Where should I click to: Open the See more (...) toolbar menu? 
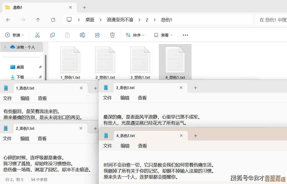pyautogui.click(x=185, y=35)
